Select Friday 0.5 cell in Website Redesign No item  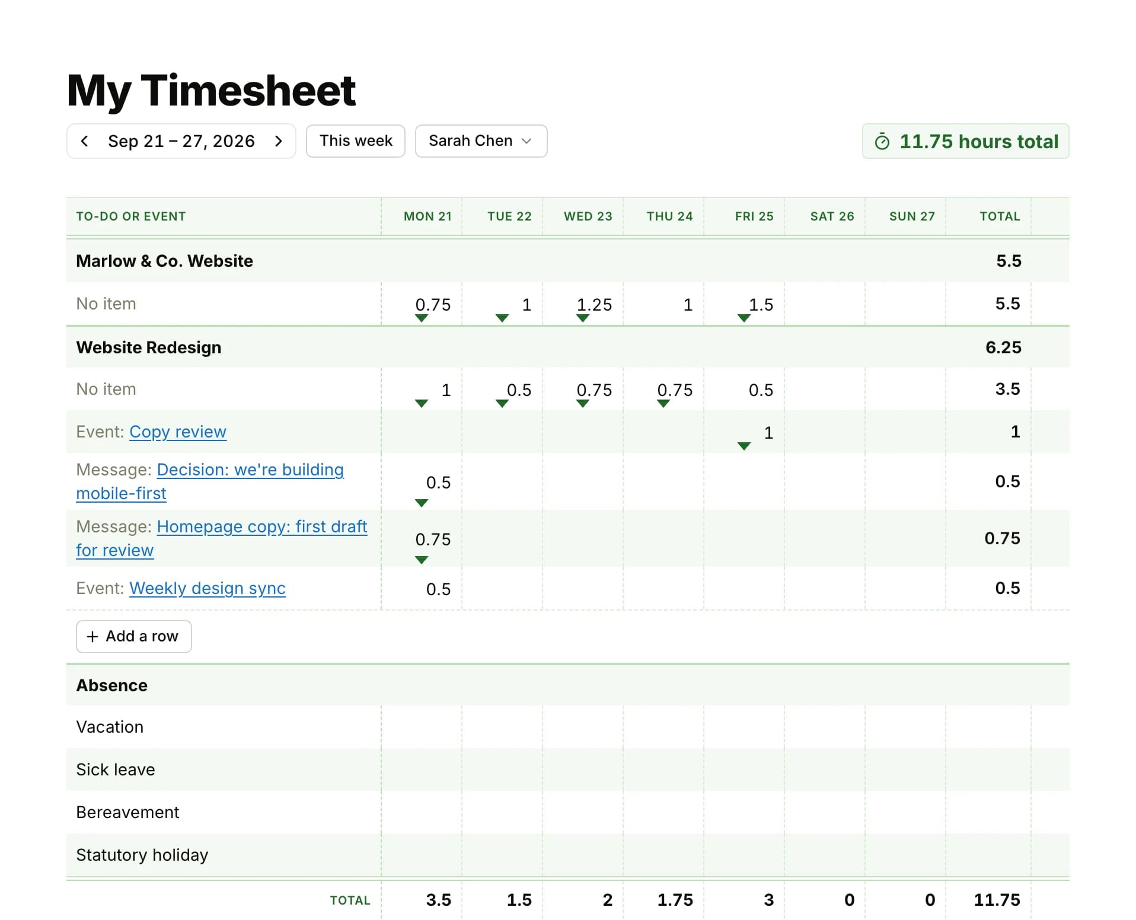(x=744, y=389)
